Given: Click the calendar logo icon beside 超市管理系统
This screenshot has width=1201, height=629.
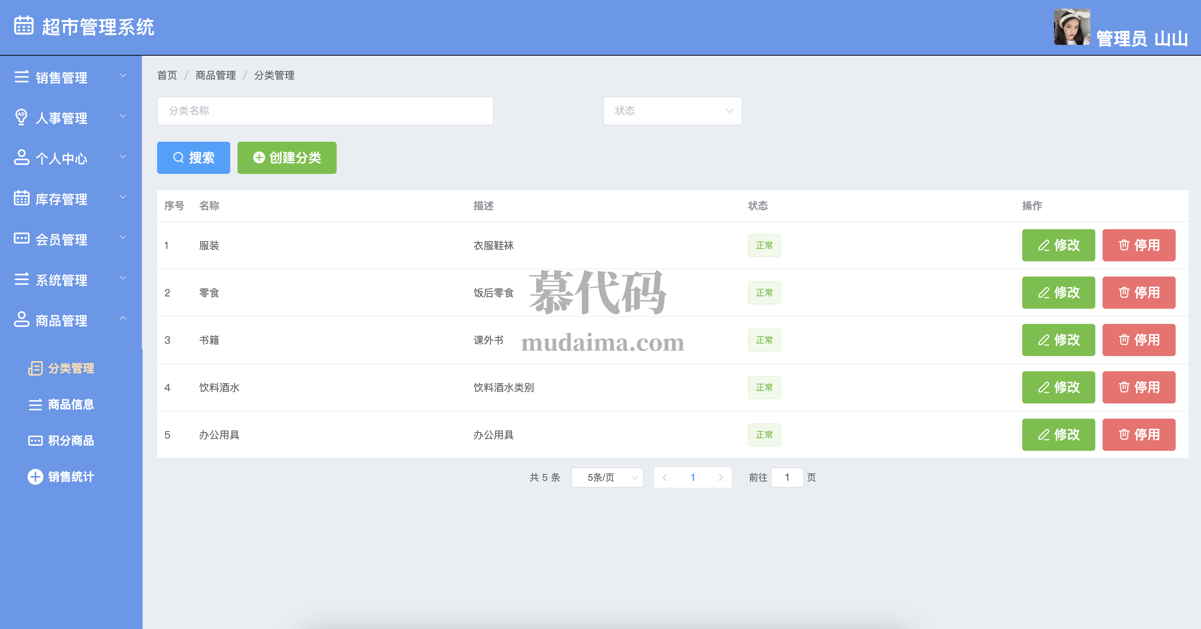Looking at the screenshot, I should 23,26.
